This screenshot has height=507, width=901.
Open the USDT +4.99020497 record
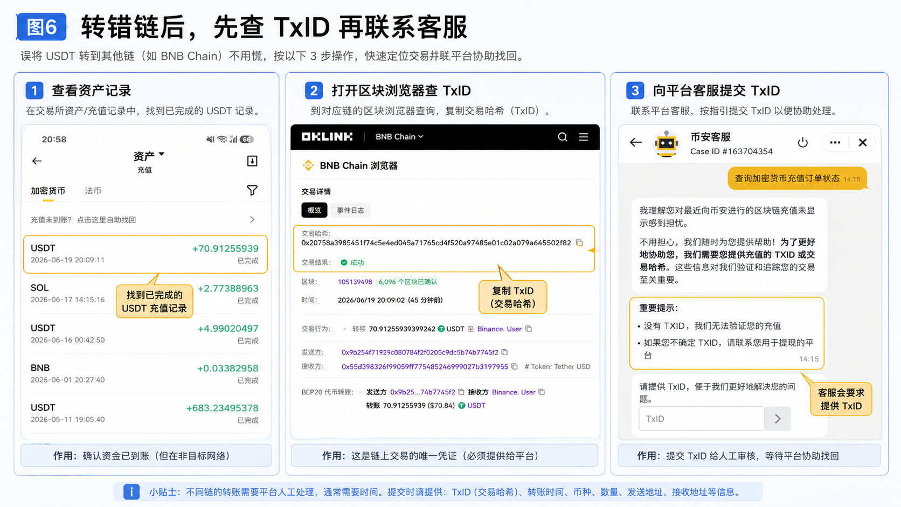145,334
